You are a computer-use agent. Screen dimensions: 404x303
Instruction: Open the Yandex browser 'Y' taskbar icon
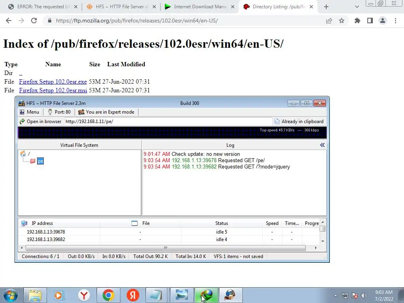(x=84, y=295)
